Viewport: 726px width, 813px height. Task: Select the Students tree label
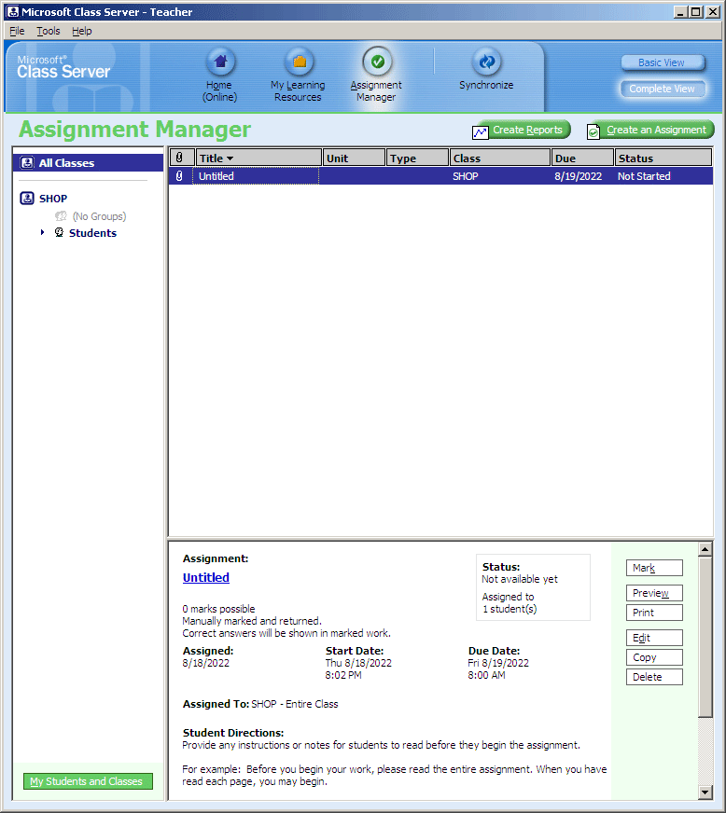pos(93,233)
